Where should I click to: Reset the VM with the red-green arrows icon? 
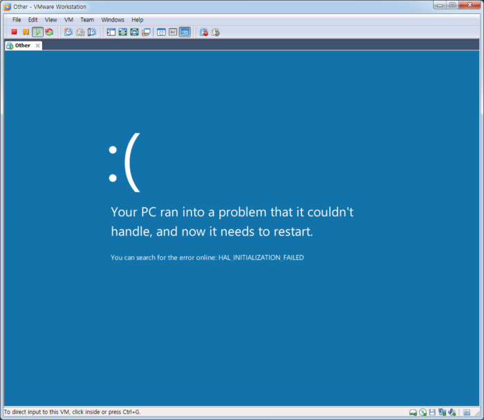[x=49, y=32]
